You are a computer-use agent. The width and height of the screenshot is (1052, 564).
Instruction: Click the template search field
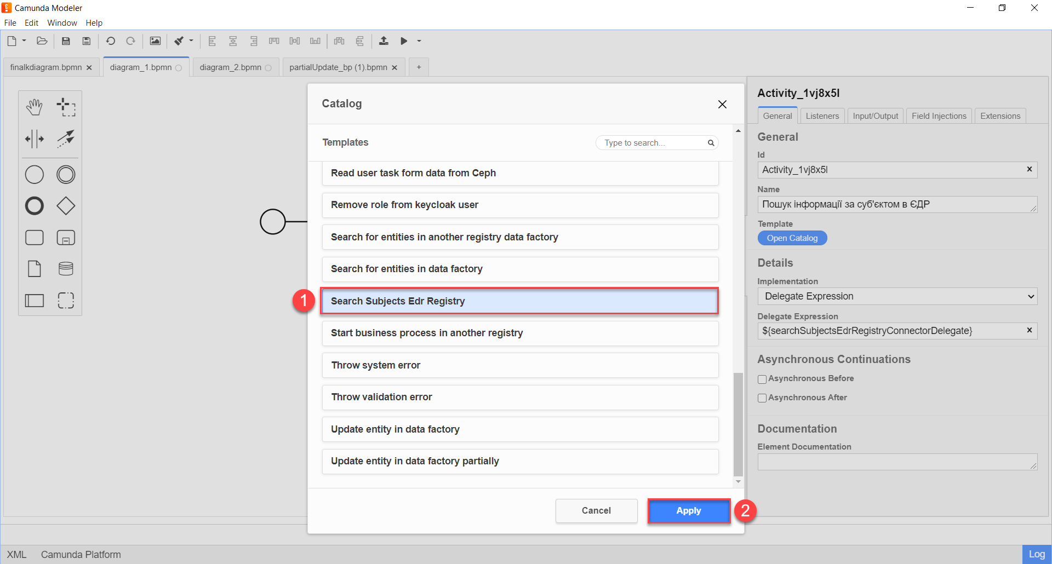click(656, 143)
